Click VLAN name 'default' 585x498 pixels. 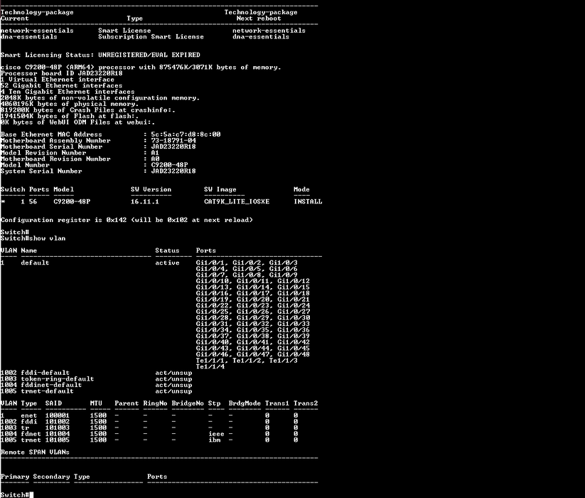(x=35, y=263)
